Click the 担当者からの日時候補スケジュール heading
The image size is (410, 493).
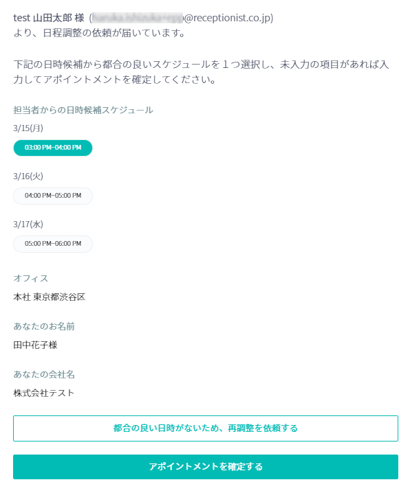click(x=83, y=110)
